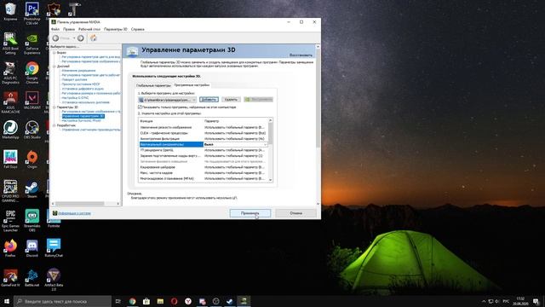
Task: Click the Отмена button
Action: pos(295,213)
